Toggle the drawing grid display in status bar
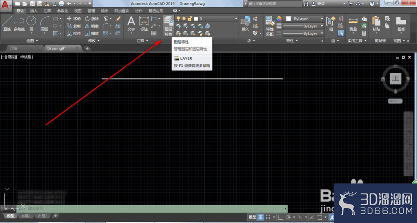 (x=261, y=217)
